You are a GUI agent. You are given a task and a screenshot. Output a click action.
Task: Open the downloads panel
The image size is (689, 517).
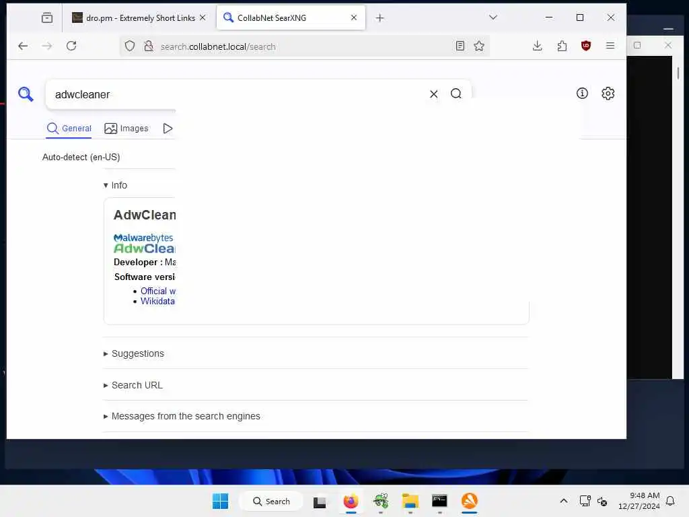(x=537, y=46)
